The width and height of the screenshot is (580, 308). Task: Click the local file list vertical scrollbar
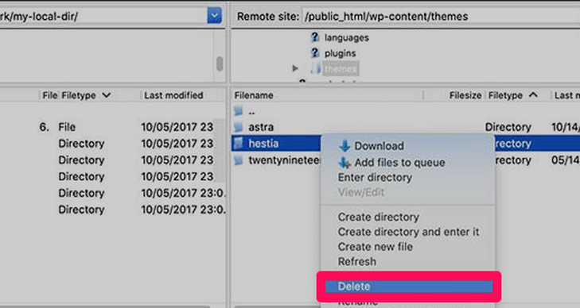pyautogui.click(x=220, y=151)
